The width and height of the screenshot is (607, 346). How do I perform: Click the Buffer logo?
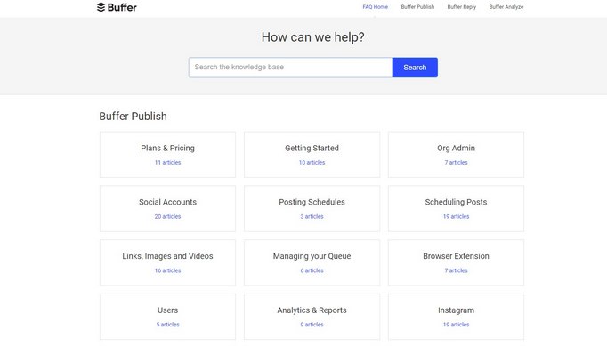117,7
